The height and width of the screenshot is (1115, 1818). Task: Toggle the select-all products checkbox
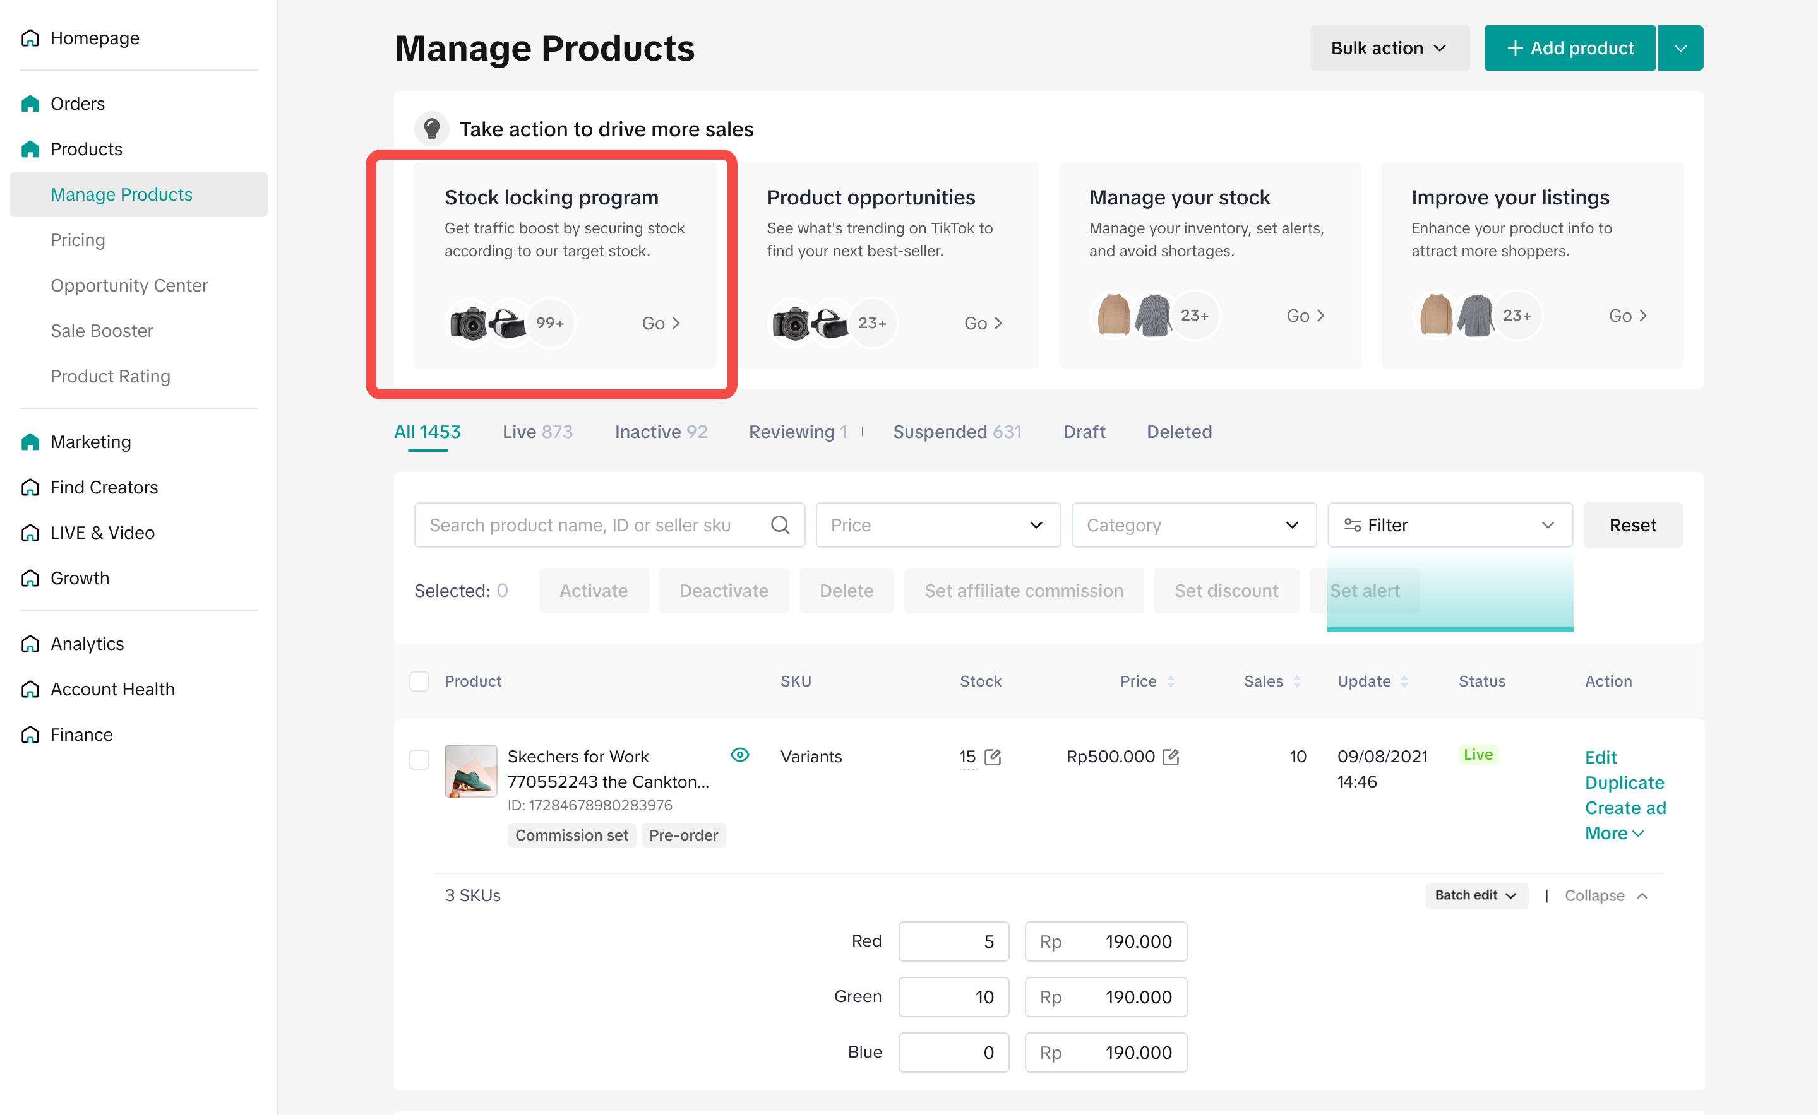click(419, 681)
